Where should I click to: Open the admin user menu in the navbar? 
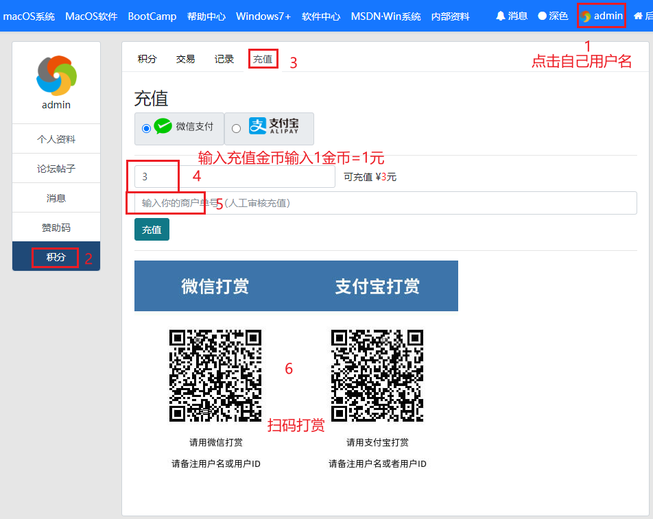pyautogui.click(x=602, y=16)
